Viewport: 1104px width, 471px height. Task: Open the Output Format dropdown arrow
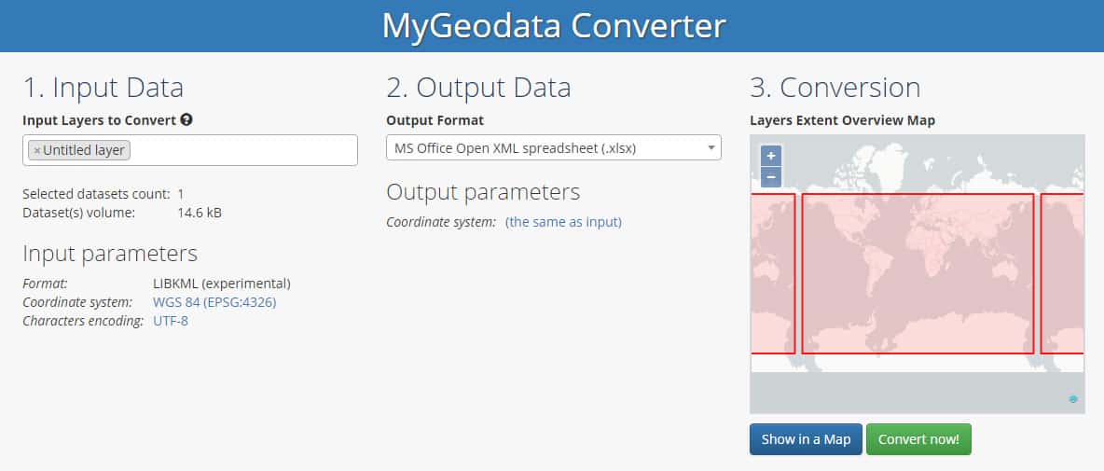(x=711, y=148)
